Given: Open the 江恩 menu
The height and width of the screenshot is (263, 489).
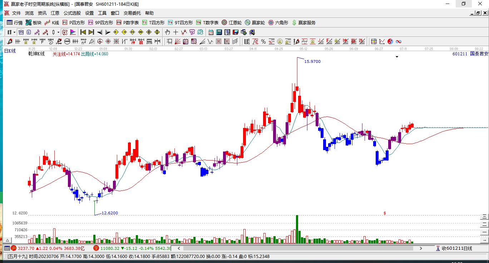Looking at the screenshot, I should click(55, 13).
